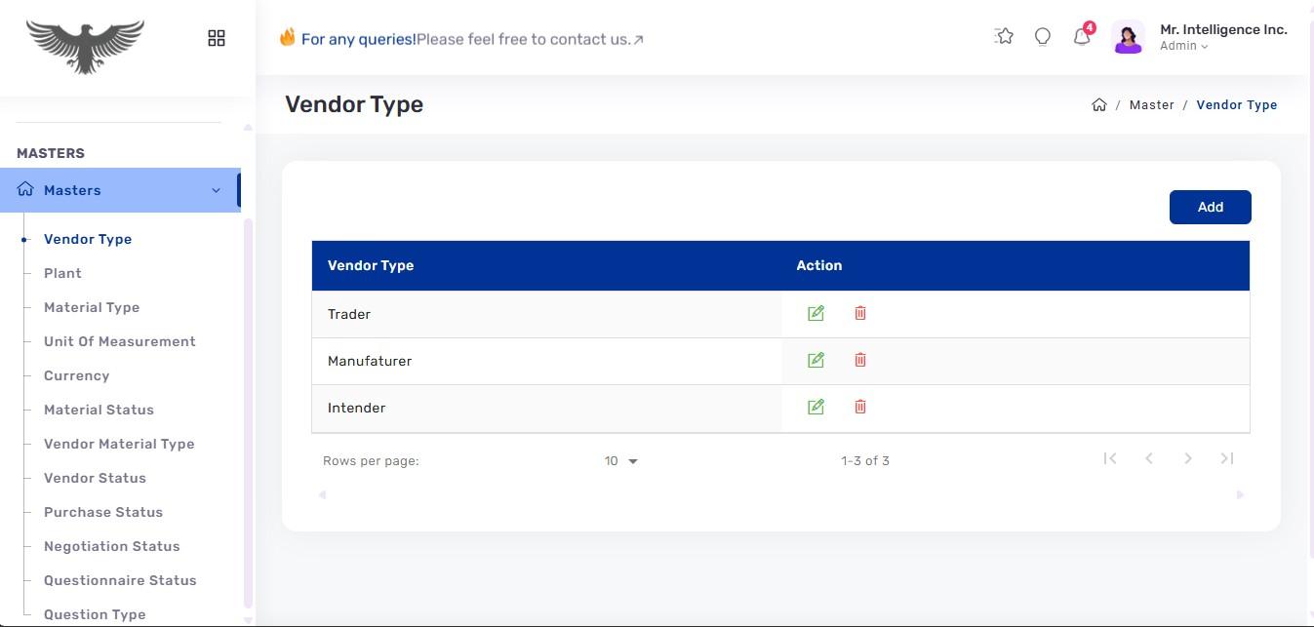Open rows per page dropdown
The height and width of the screenshot is (627, 1314).
[620, 461]
